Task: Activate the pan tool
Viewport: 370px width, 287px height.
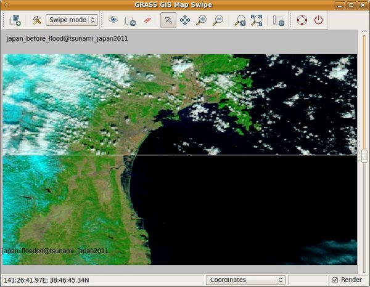Action: tap(184, 20)
